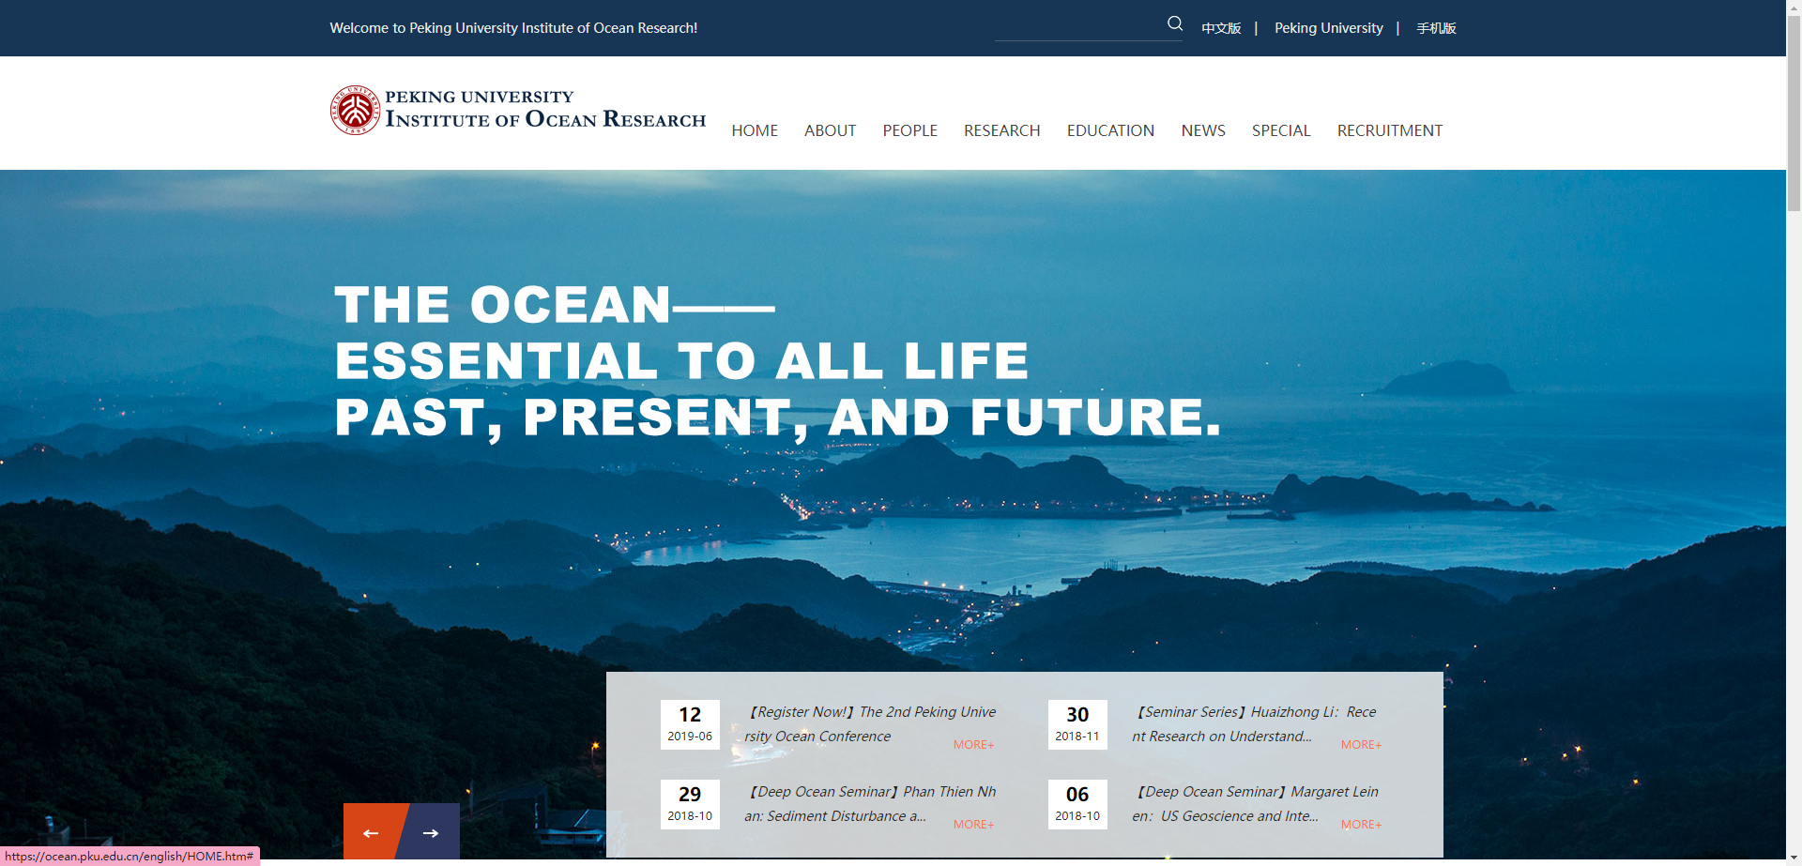Click the 12 2019-06 date box
The height and width of the screenshot is (866, 1802).
click(x=690, y=724)
